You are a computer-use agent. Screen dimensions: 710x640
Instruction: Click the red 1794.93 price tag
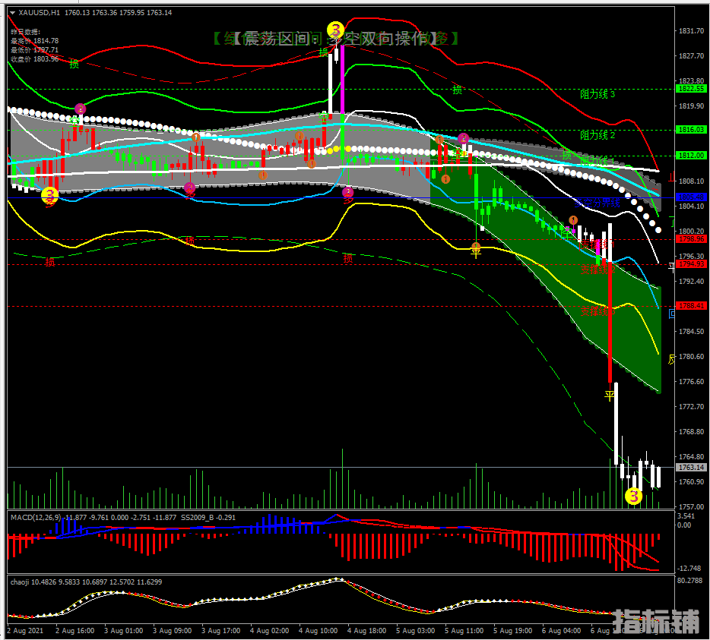click(691, 263)
